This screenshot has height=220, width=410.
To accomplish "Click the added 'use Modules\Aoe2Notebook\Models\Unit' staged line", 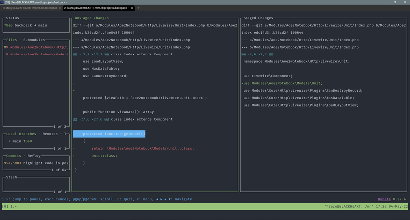I will point(281,83).
